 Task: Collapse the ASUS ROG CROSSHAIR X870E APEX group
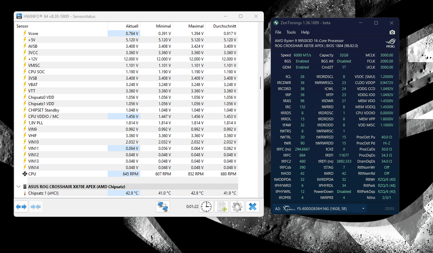point(18,186)
